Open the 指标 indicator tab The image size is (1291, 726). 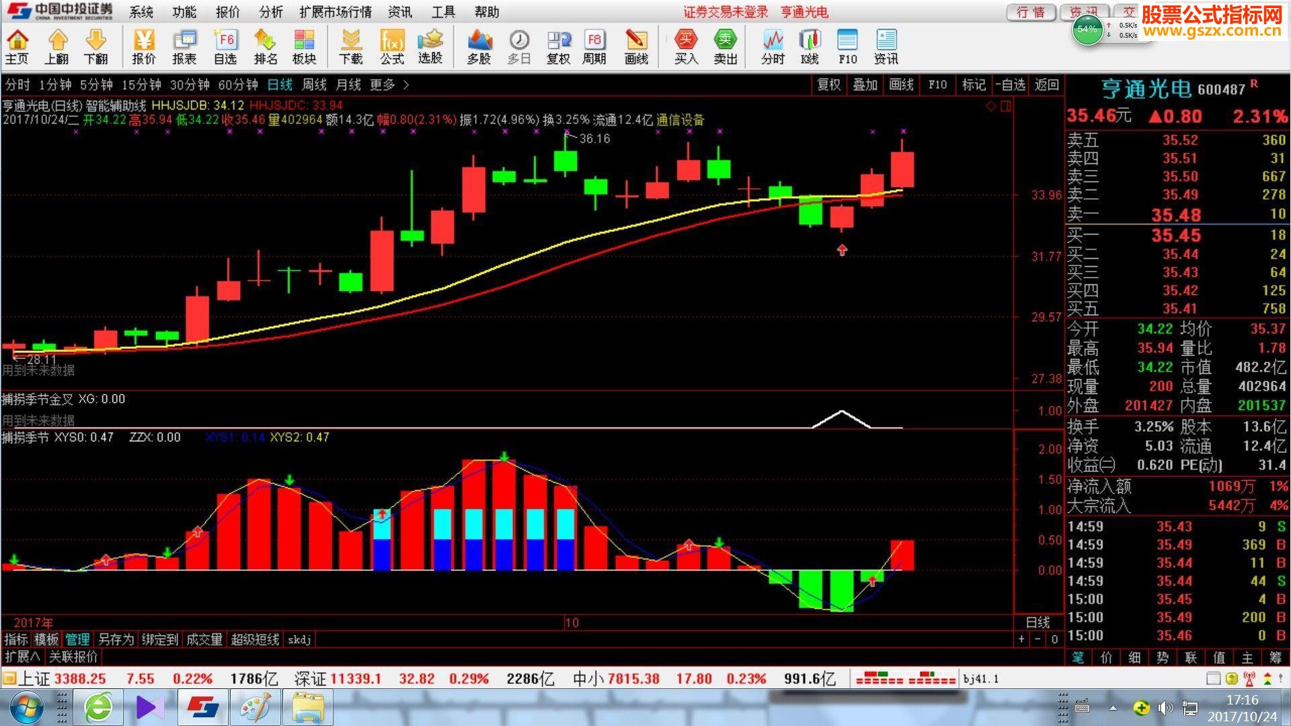[x=16, y=639]
